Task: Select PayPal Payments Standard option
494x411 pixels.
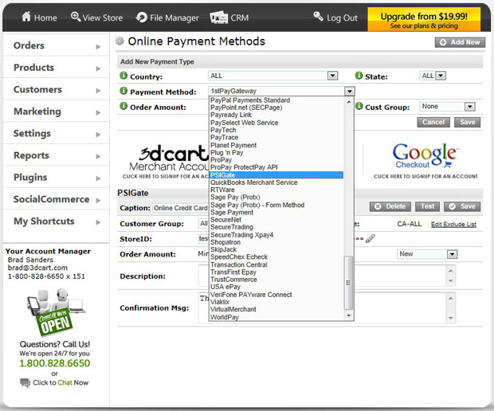Action: coord(276,100)
